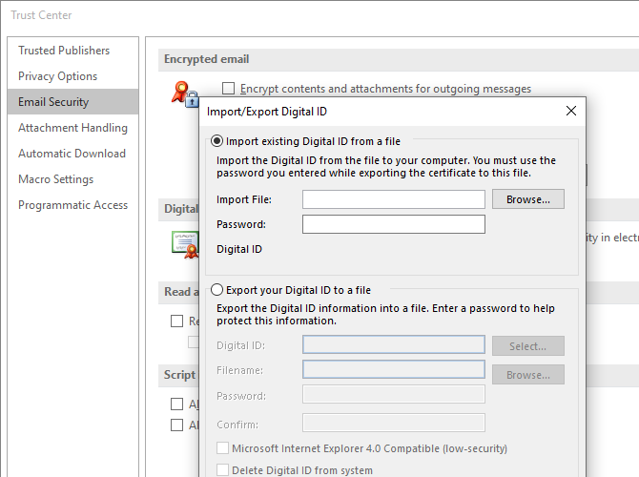Close the Import/Export Digital ID dialog
This screenshot has height=477, width=639.
[571, 111]
